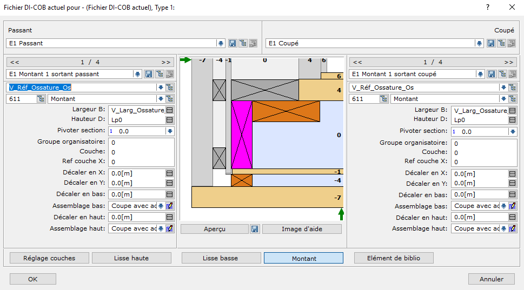Click the Aperçu button
524x290 pixels.
(x=215, y=229)
